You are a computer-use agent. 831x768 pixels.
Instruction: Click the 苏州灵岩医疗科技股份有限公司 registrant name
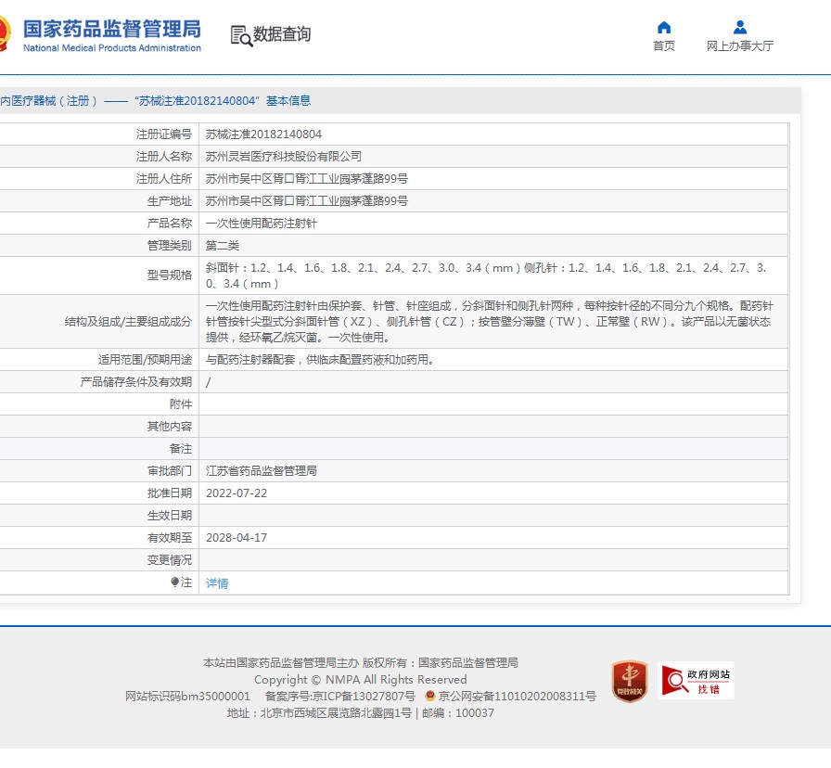(x=283, y=157)
